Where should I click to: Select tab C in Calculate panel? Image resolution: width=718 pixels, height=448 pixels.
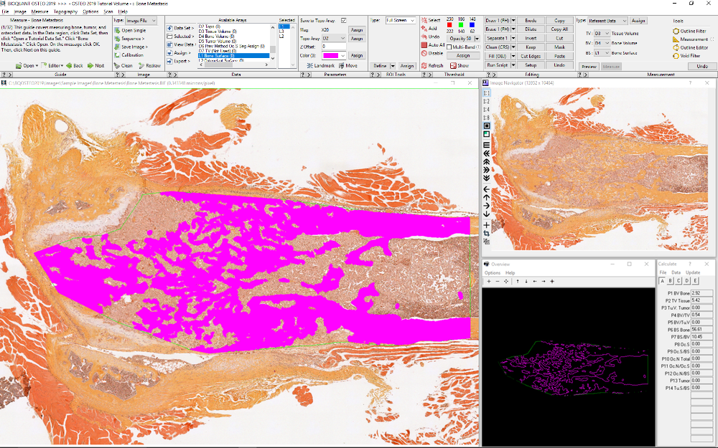(x=679, y=281)
